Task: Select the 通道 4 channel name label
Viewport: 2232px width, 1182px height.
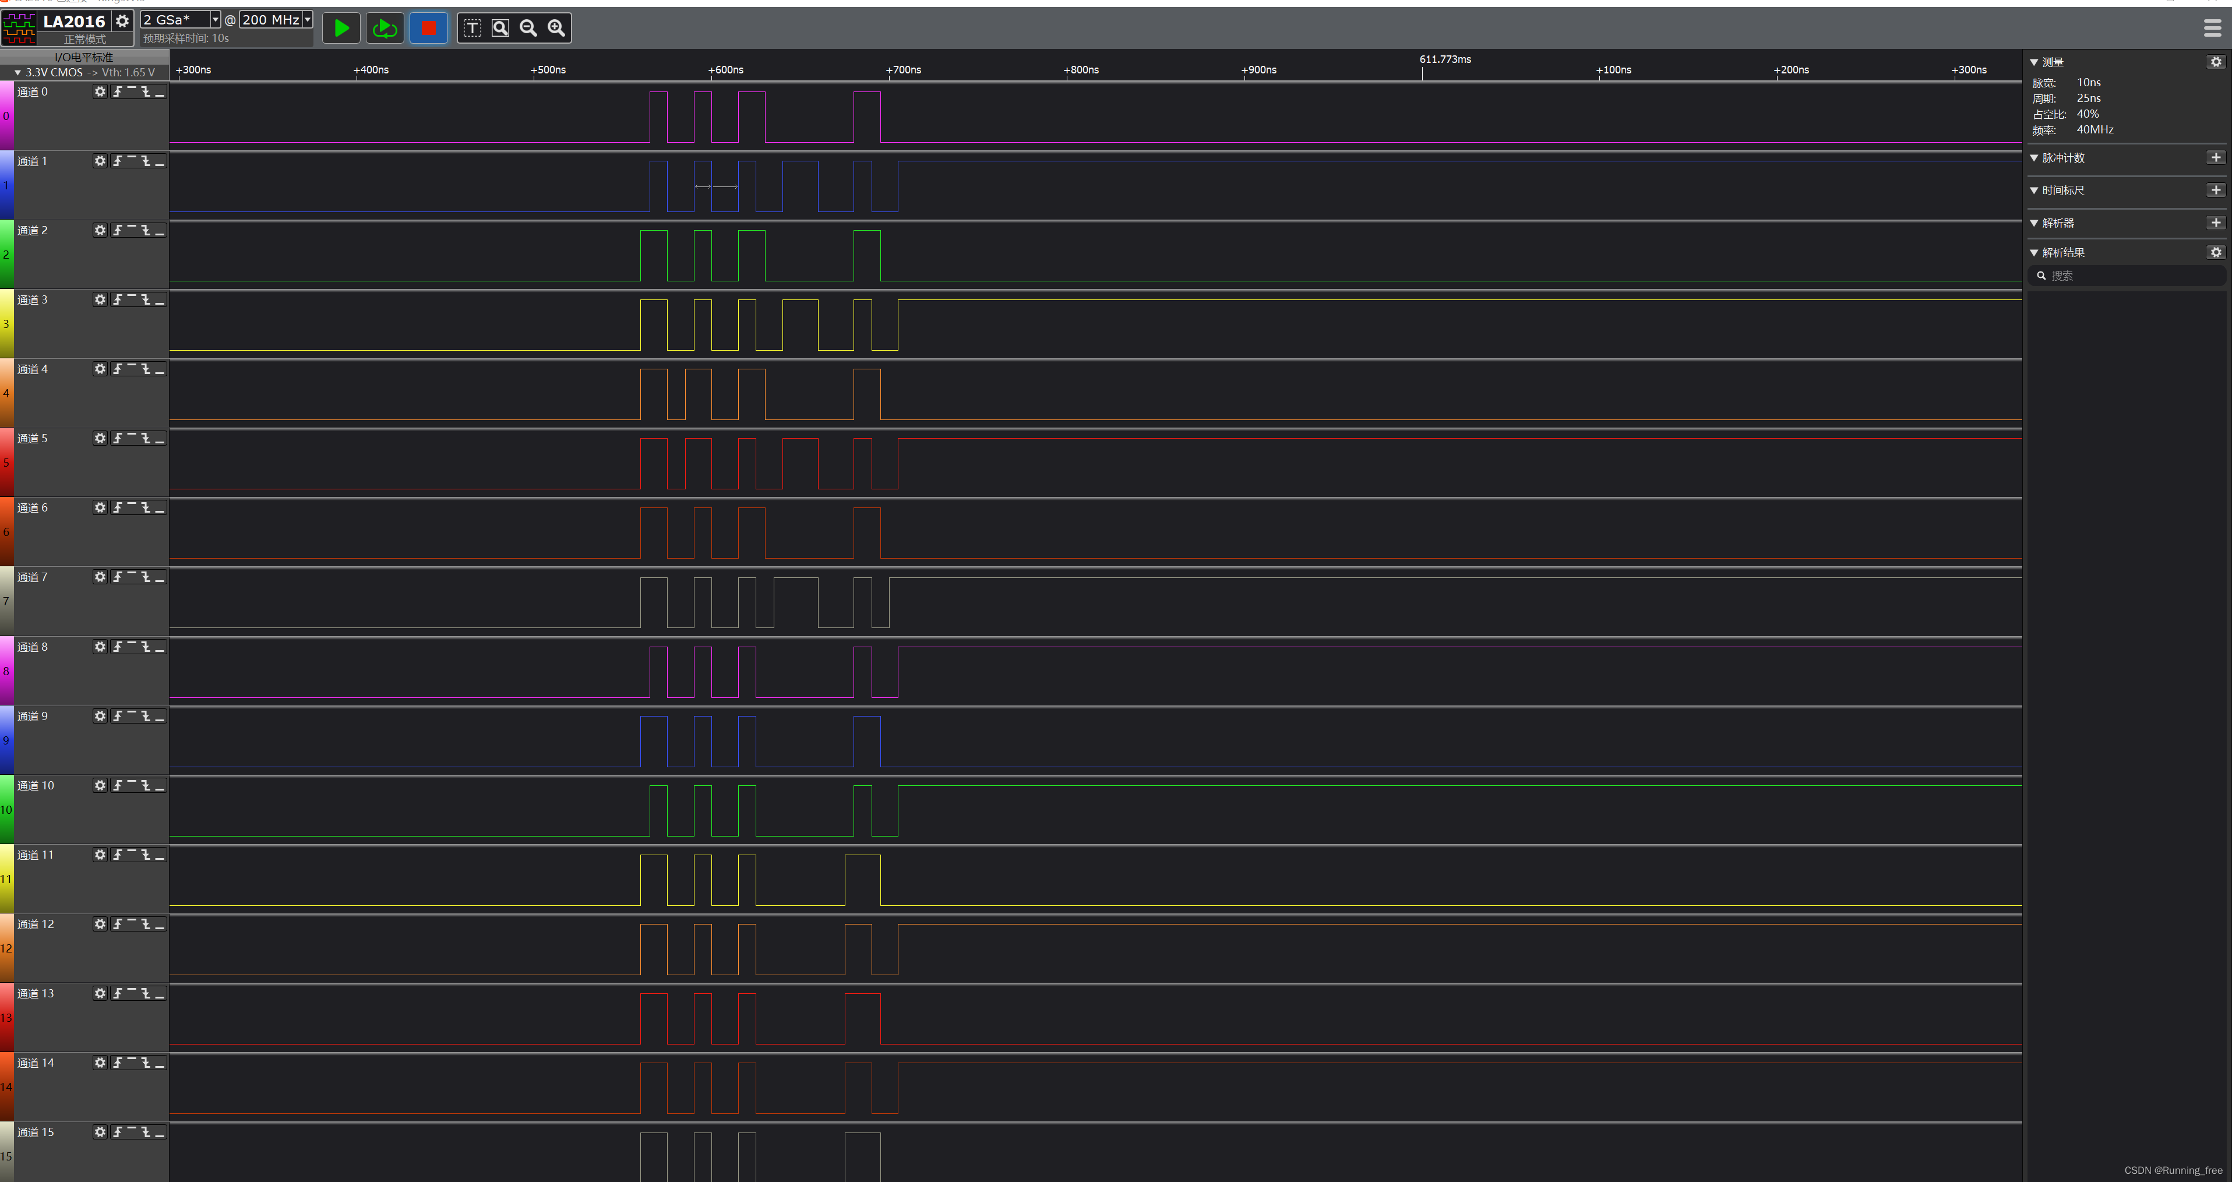Action: point(33,369)
